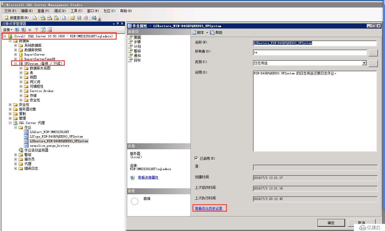
Task: Click the browse button beside owner field
Action: [x=373, y=53]
